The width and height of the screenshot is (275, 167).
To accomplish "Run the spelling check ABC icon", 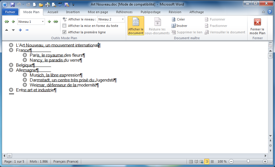I will click(x=60, y=5).
